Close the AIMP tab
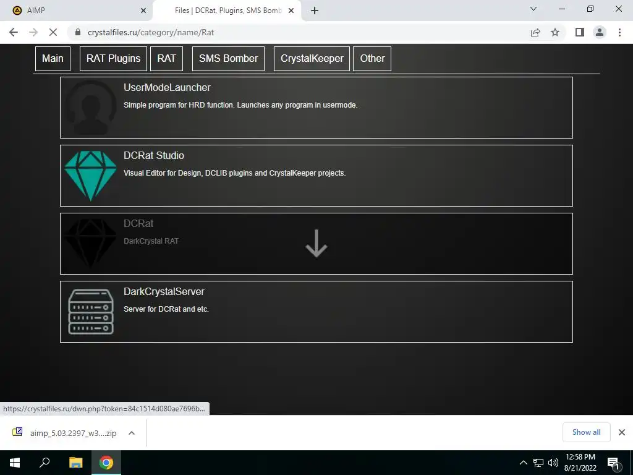The image size is (633, 475). (x=143, y=11)
